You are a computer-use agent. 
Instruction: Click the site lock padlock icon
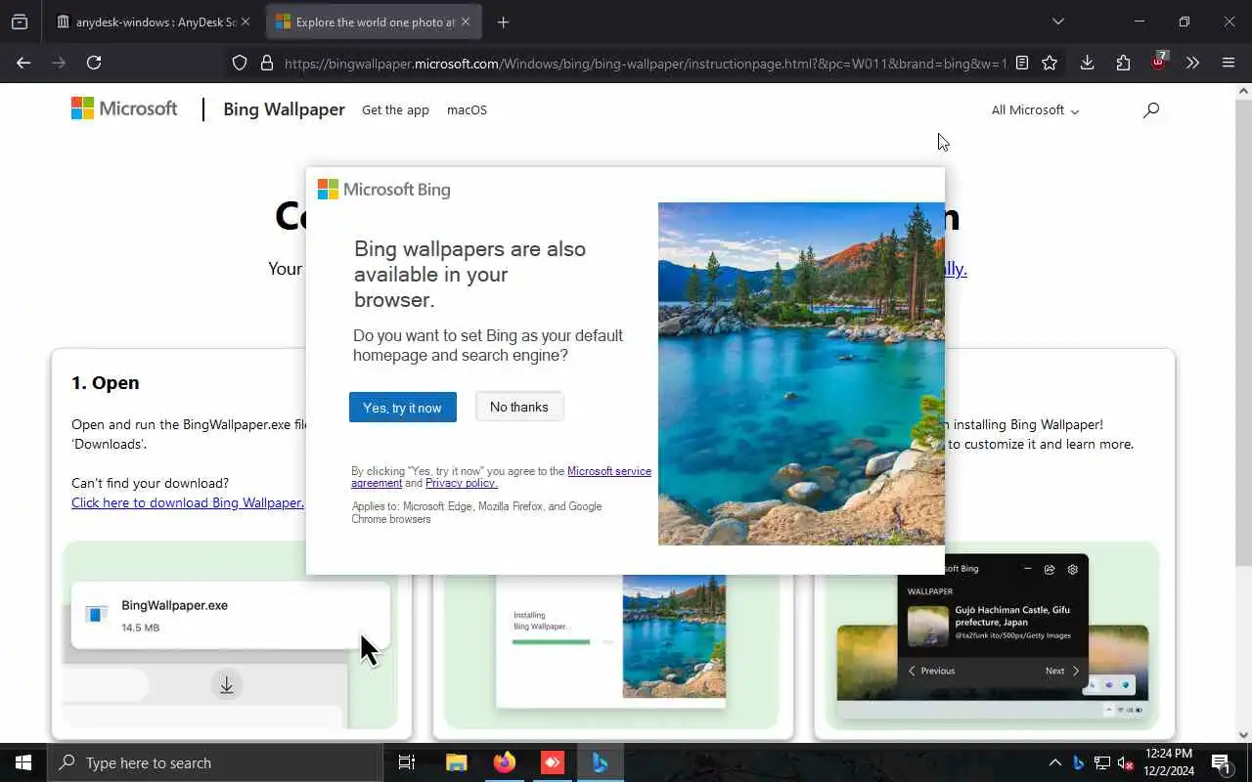266,63
